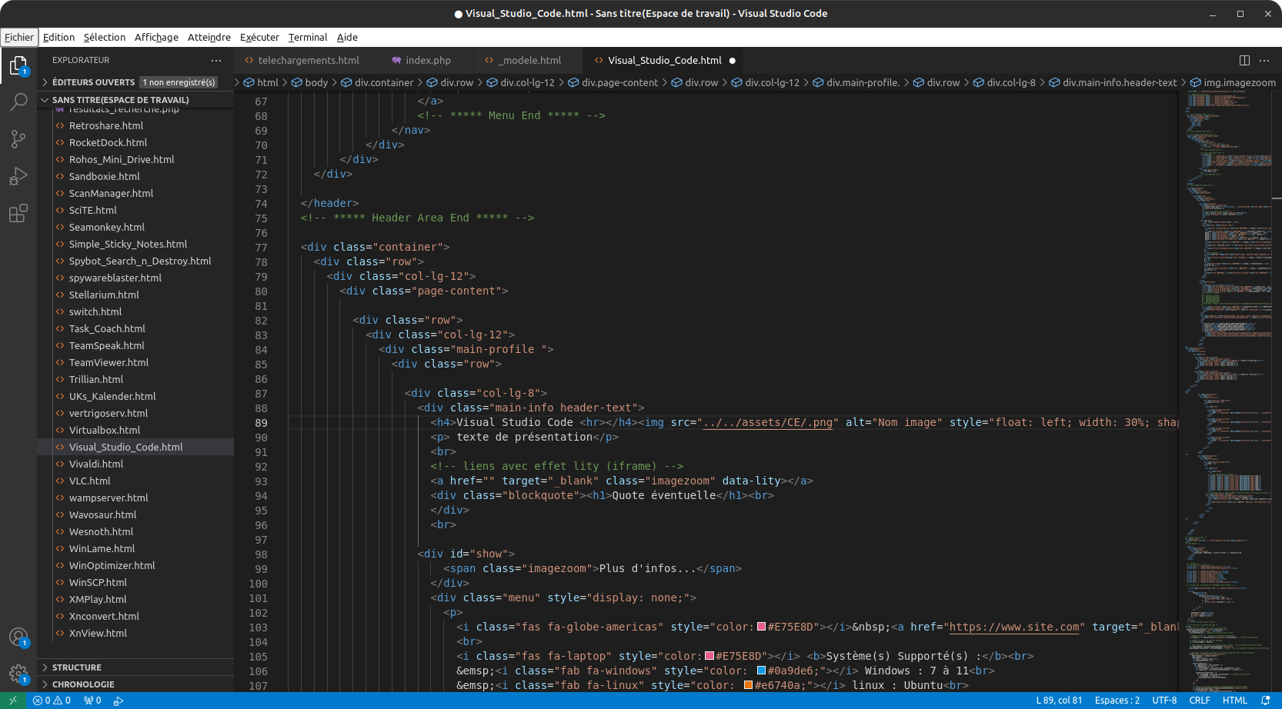Click the errors and warnings status indicator
Screen dimensions: 1282x709
coord(52,701)
